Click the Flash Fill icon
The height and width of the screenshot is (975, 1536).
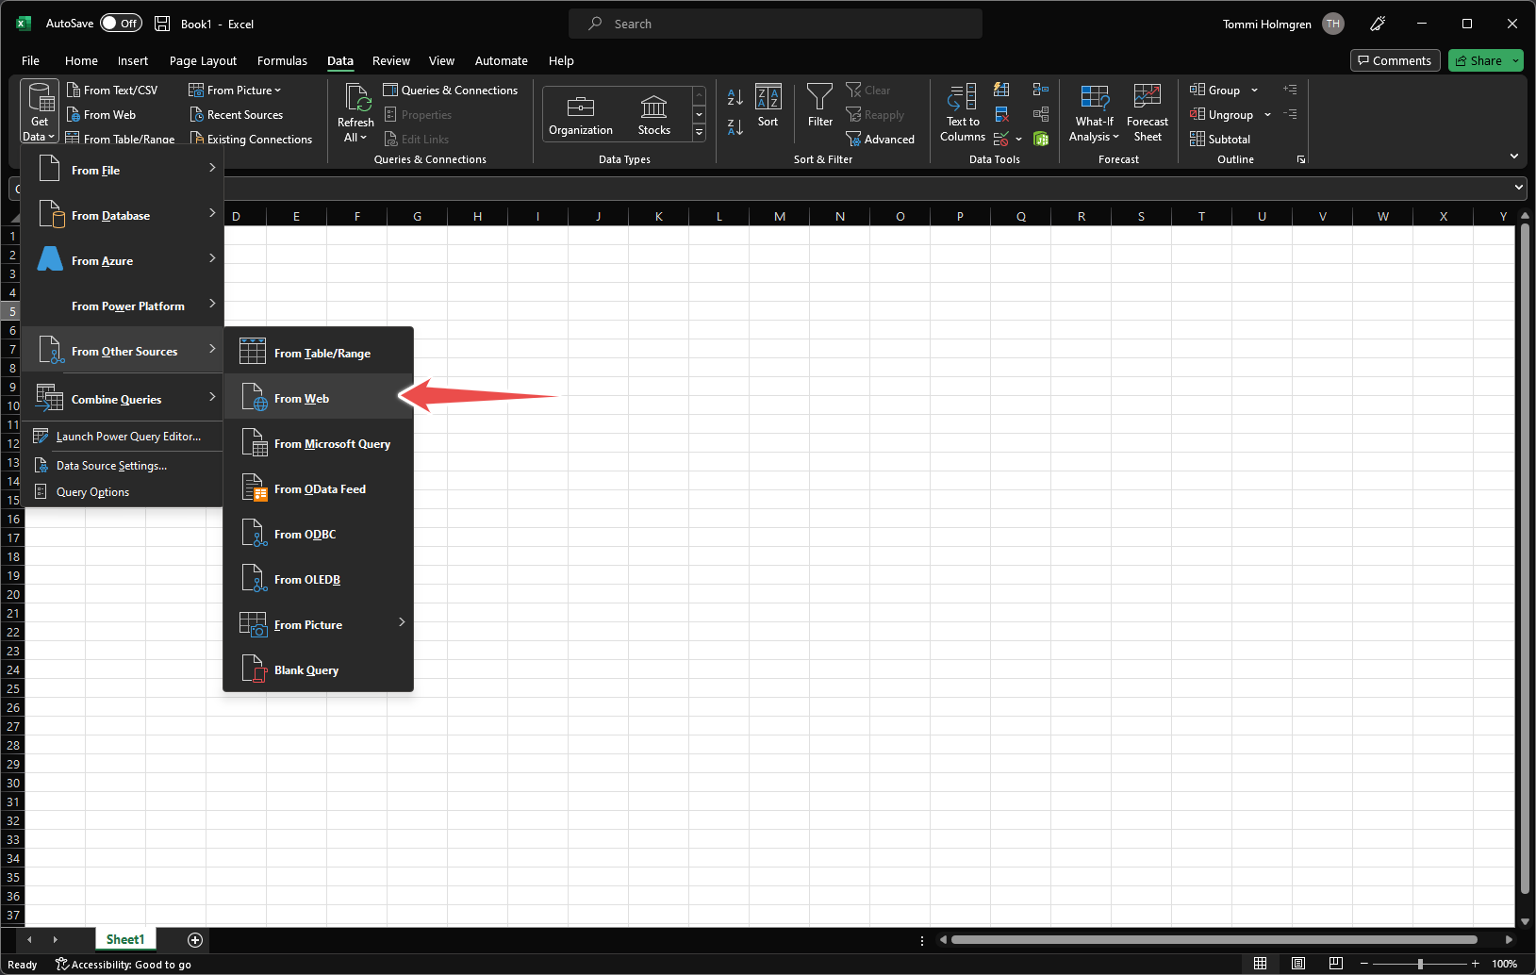(1002, 90)
